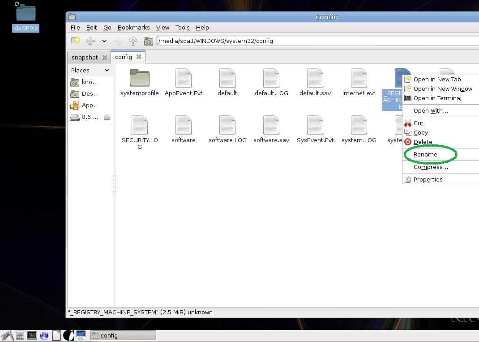The width and height of the screenshot is (479, 342).
Task: Choose Cut from context menu
Action: [x=441, y=123]
